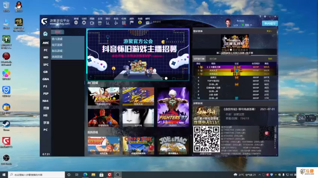Image resolution: width=318 pixels, height=178 pixels.
Task: Switch to the VIP排行榜 tab
Action: pos(199,59)
